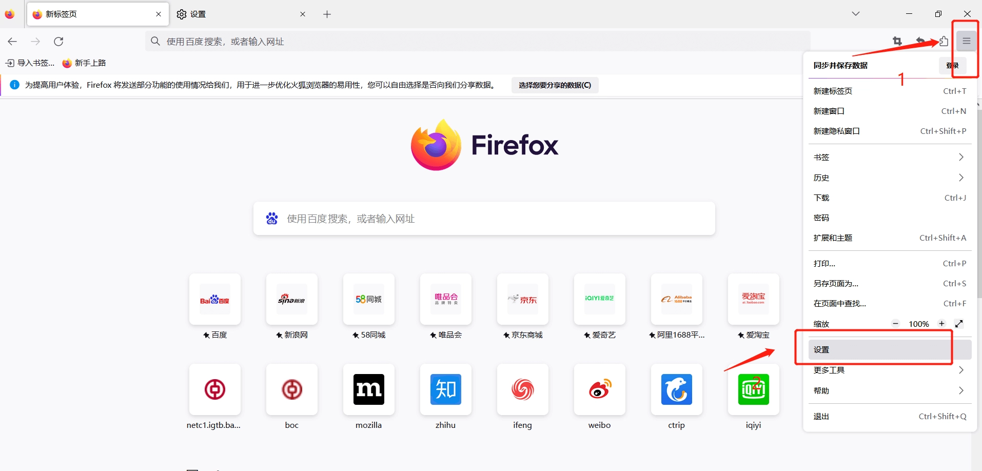Image resolution: width=982 pixels, height=471 pixels.
Task: Enter full screen from zoom row
Action: coord(958,324)
